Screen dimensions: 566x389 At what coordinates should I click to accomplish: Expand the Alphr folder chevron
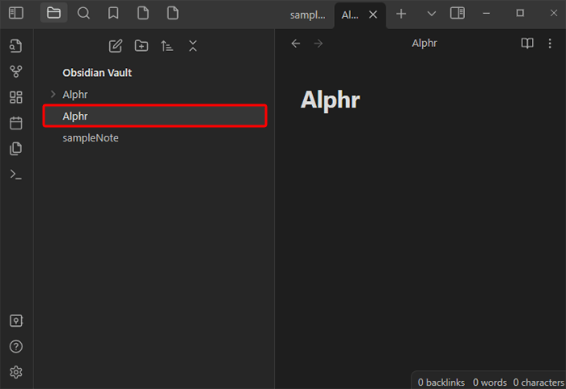coord(53,95)
